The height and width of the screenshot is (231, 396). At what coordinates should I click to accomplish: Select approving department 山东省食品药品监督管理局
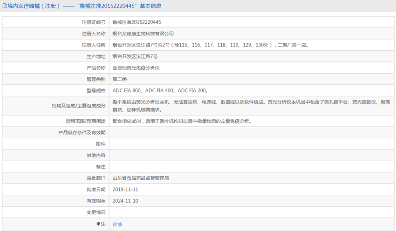coord(141,178)
